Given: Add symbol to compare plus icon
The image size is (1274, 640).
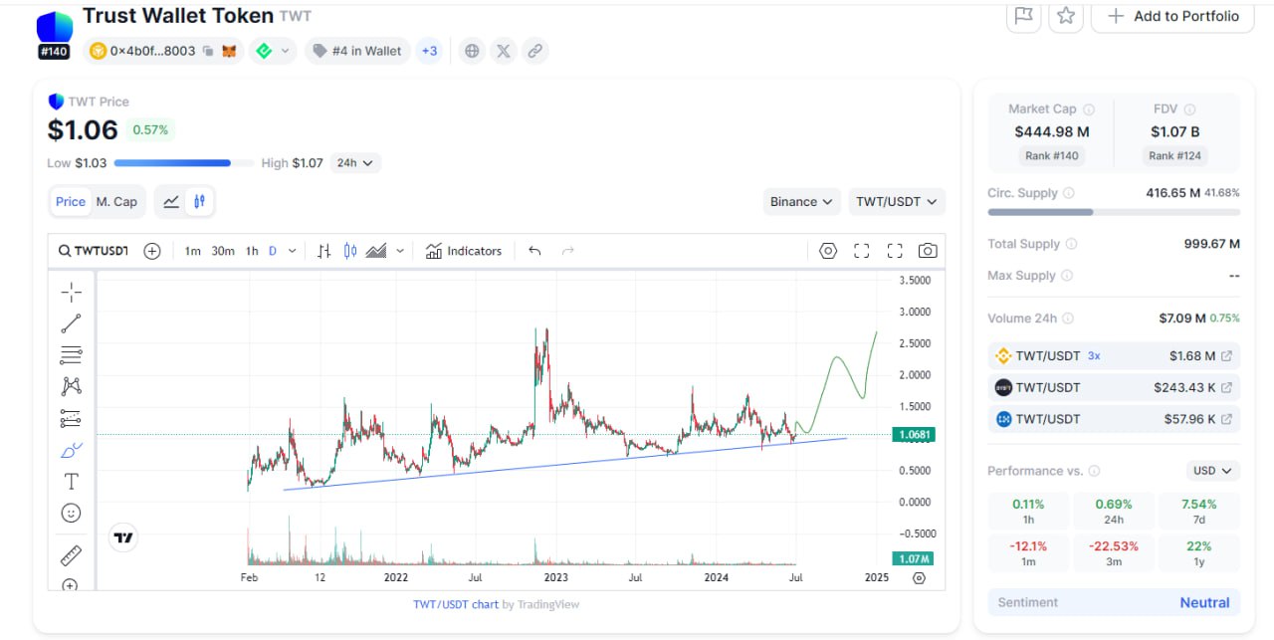Looking at the screenshot, I should point(151,251).
